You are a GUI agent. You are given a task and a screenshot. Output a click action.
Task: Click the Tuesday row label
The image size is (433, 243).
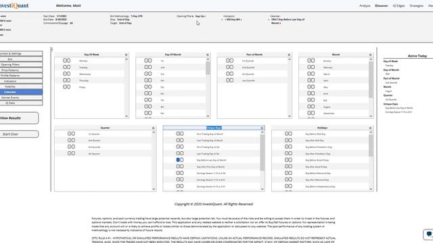[83, 67]
